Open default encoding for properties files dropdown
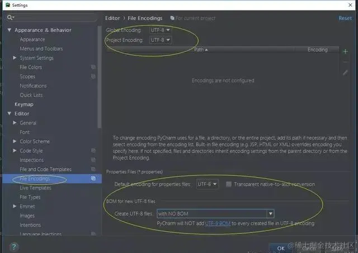This screenshot has height=253, width=358. (208, 184)
